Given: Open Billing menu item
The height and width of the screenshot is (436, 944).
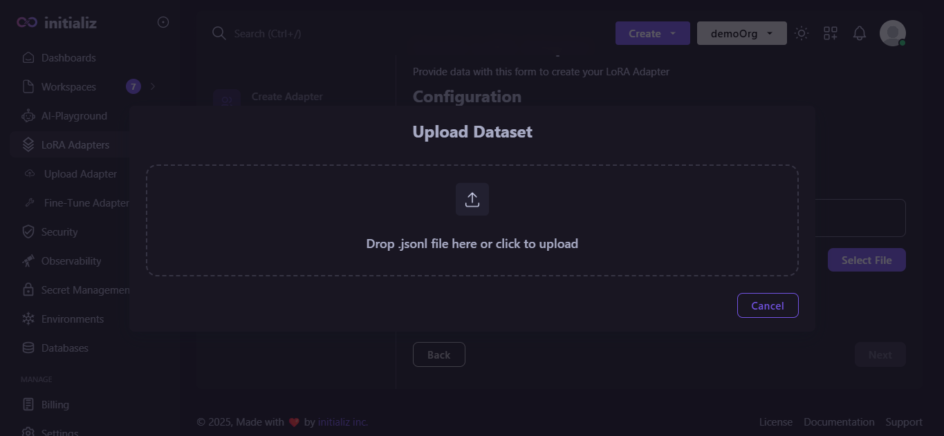Looking at the screenshot, I should tap(55, 405).
